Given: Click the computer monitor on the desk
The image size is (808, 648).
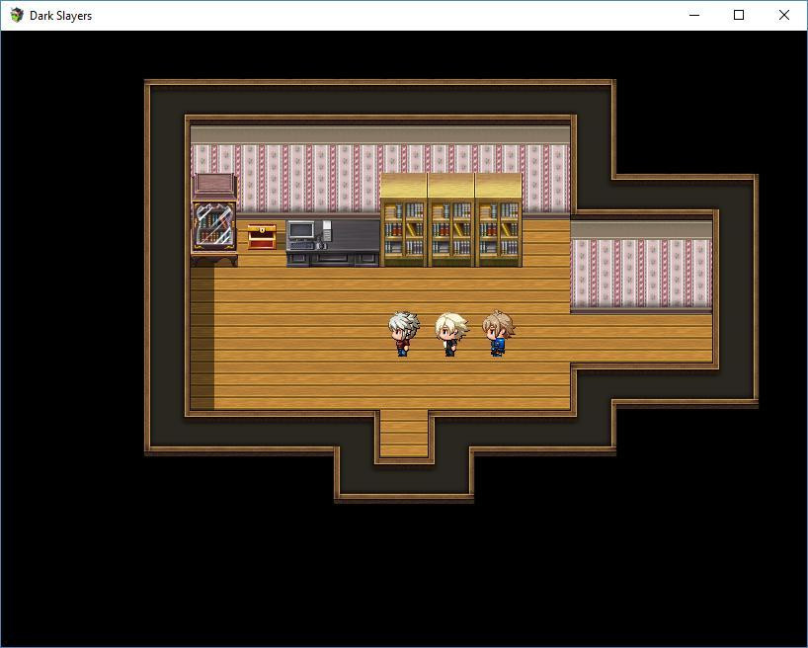Looking at the screenshot, I should coord(301,230).
